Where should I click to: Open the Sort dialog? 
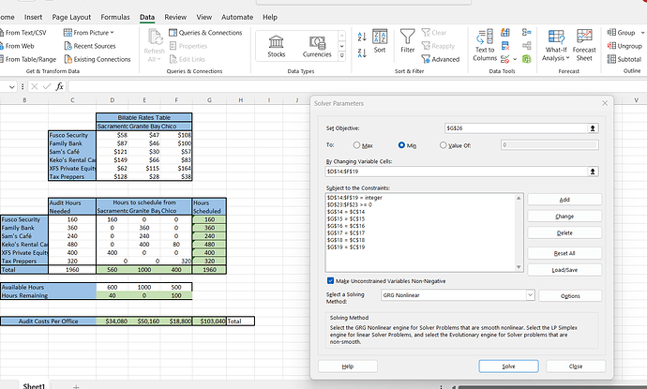click(380, 41)
